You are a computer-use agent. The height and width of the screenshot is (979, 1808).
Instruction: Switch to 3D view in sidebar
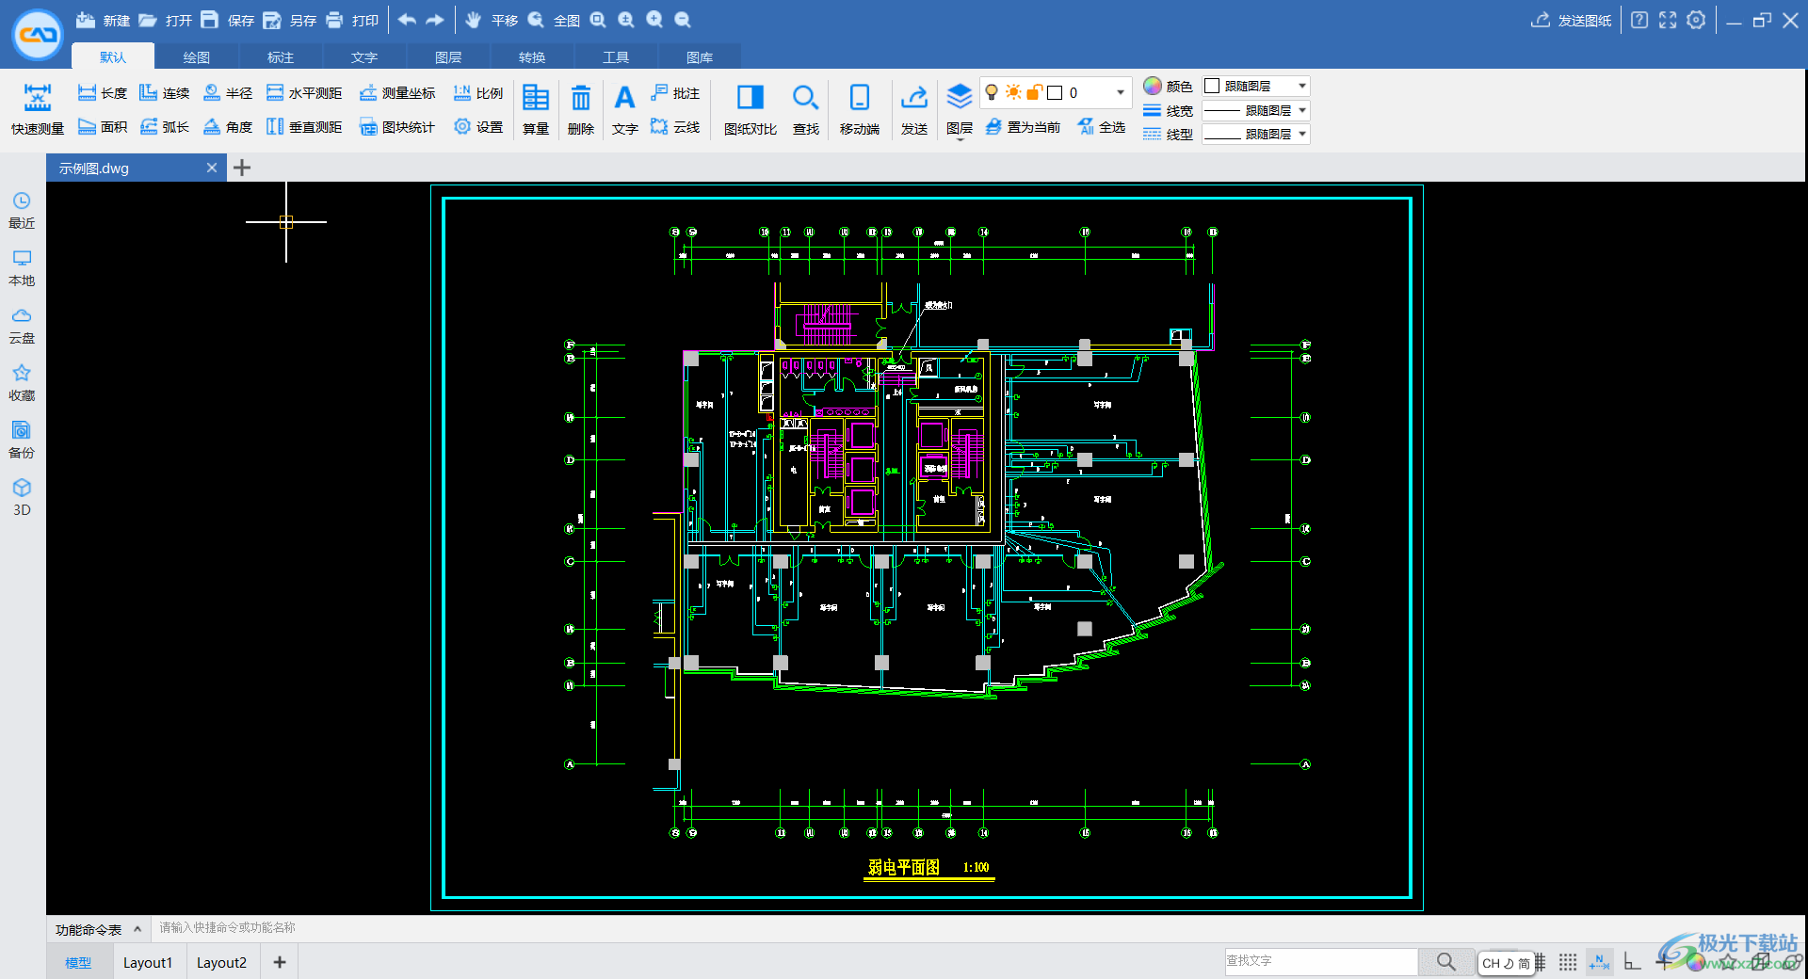click(22, 498)
